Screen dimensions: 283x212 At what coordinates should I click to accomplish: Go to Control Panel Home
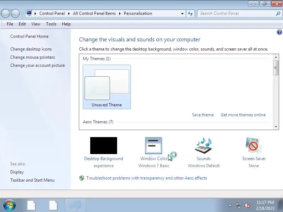tap(29, 36)
